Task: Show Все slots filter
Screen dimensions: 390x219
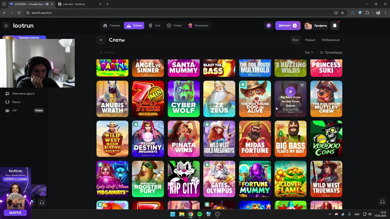Action: [x=295, y=40]
